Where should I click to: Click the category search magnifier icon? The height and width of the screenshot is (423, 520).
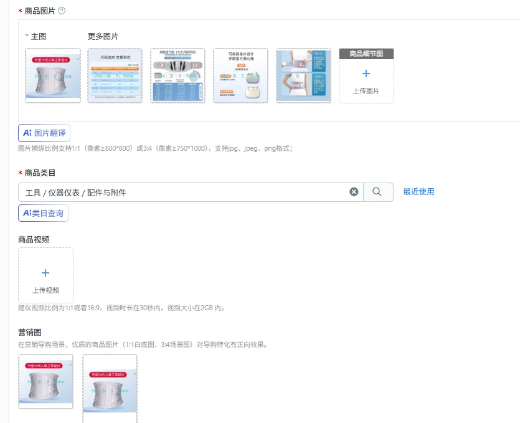377,192
